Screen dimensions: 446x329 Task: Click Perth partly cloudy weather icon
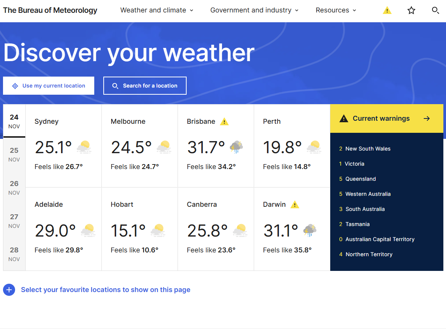(314, 147)
